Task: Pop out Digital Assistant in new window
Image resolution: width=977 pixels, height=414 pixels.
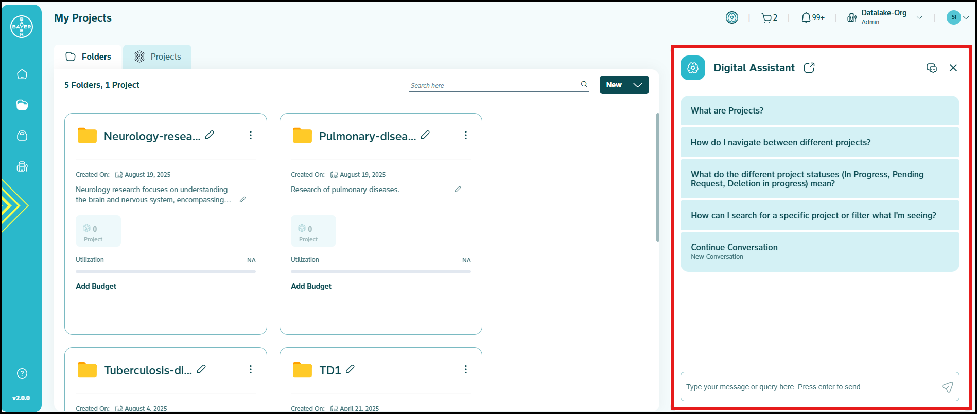Action: click(x=809, y=68)
